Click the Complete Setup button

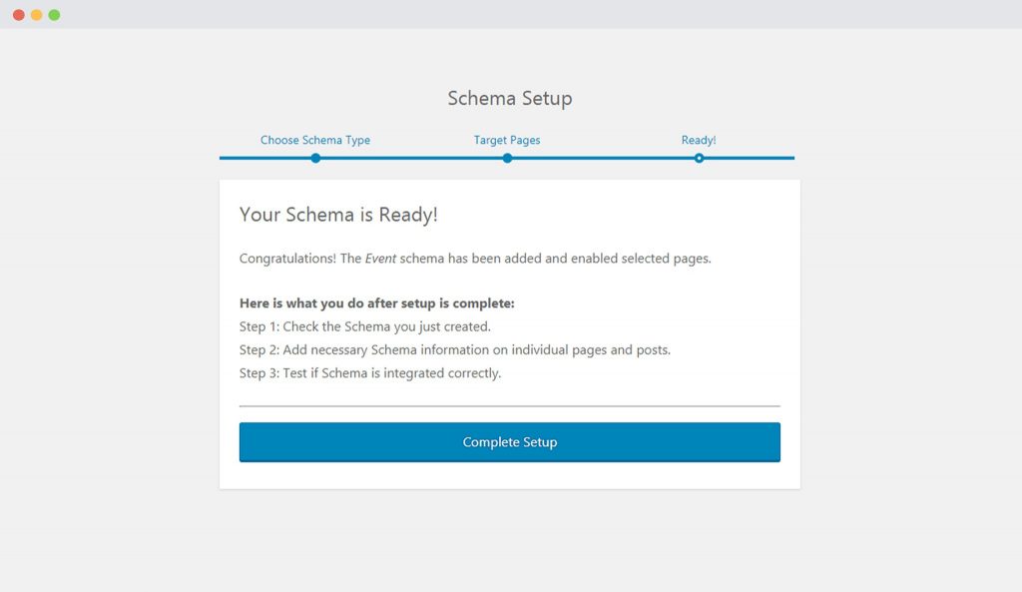tap(509, 442)
